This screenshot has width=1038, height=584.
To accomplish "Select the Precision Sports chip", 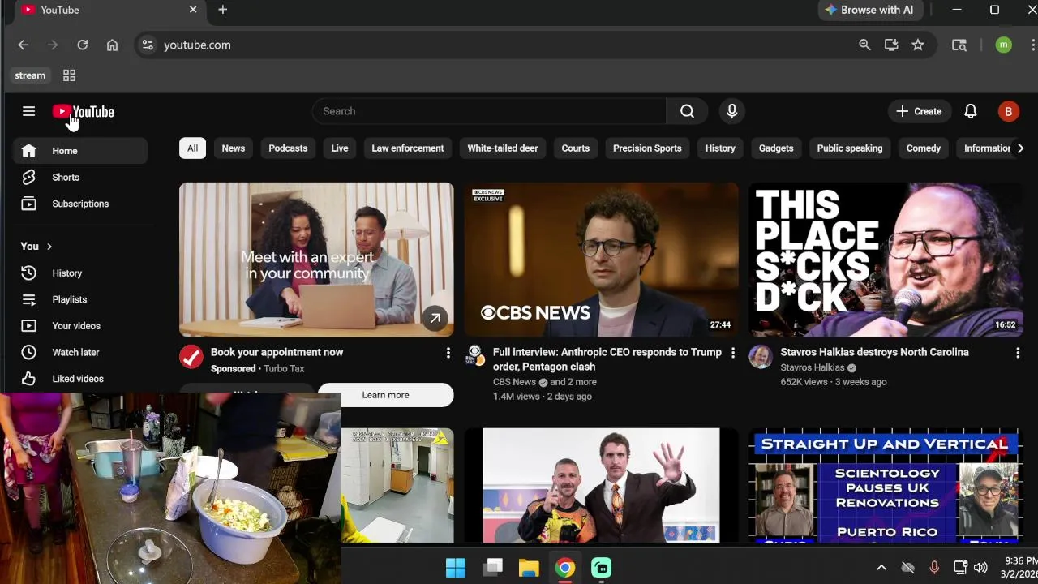I will 647,148.
